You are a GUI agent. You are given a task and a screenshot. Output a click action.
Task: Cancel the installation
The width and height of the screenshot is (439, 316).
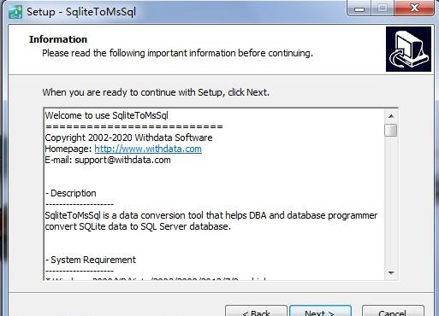point(393,311)
